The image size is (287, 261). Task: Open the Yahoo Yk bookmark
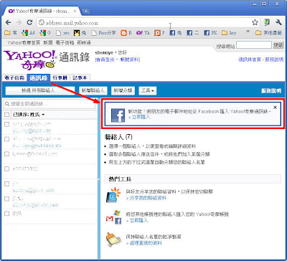click(x=143, y=33)
